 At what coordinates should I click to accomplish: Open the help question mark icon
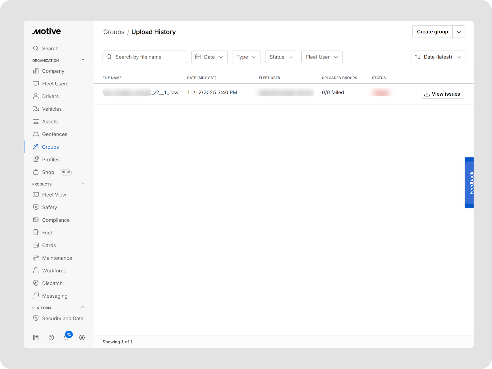tap(51, 338)
